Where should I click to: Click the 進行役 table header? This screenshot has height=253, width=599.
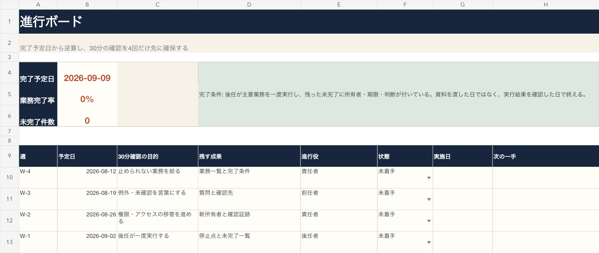coord(339,156)
